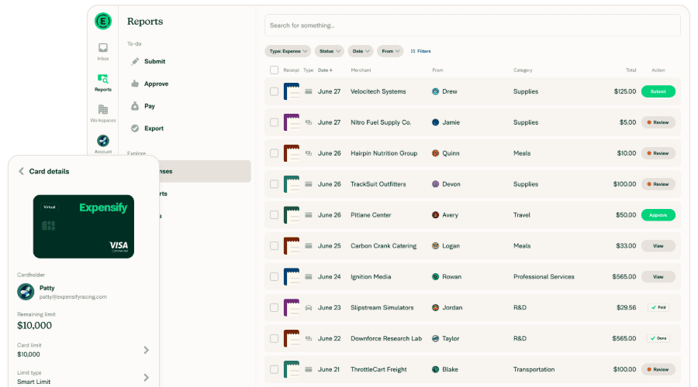
Task: Toggle the select-all checkbox in header
Action: (274, 70)
